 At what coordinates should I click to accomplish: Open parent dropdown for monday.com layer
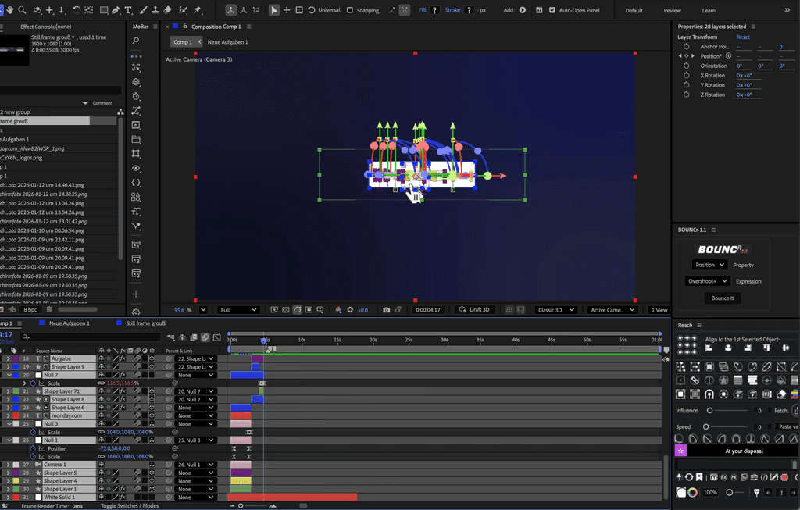pyautogui.click(x=196, y=415)
